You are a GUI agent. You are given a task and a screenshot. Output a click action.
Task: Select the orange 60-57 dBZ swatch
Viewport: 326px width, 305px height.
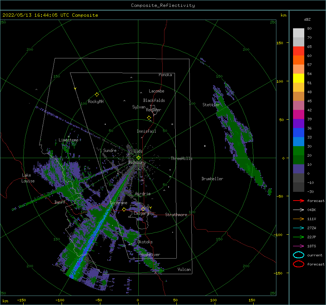coord(298,60)
